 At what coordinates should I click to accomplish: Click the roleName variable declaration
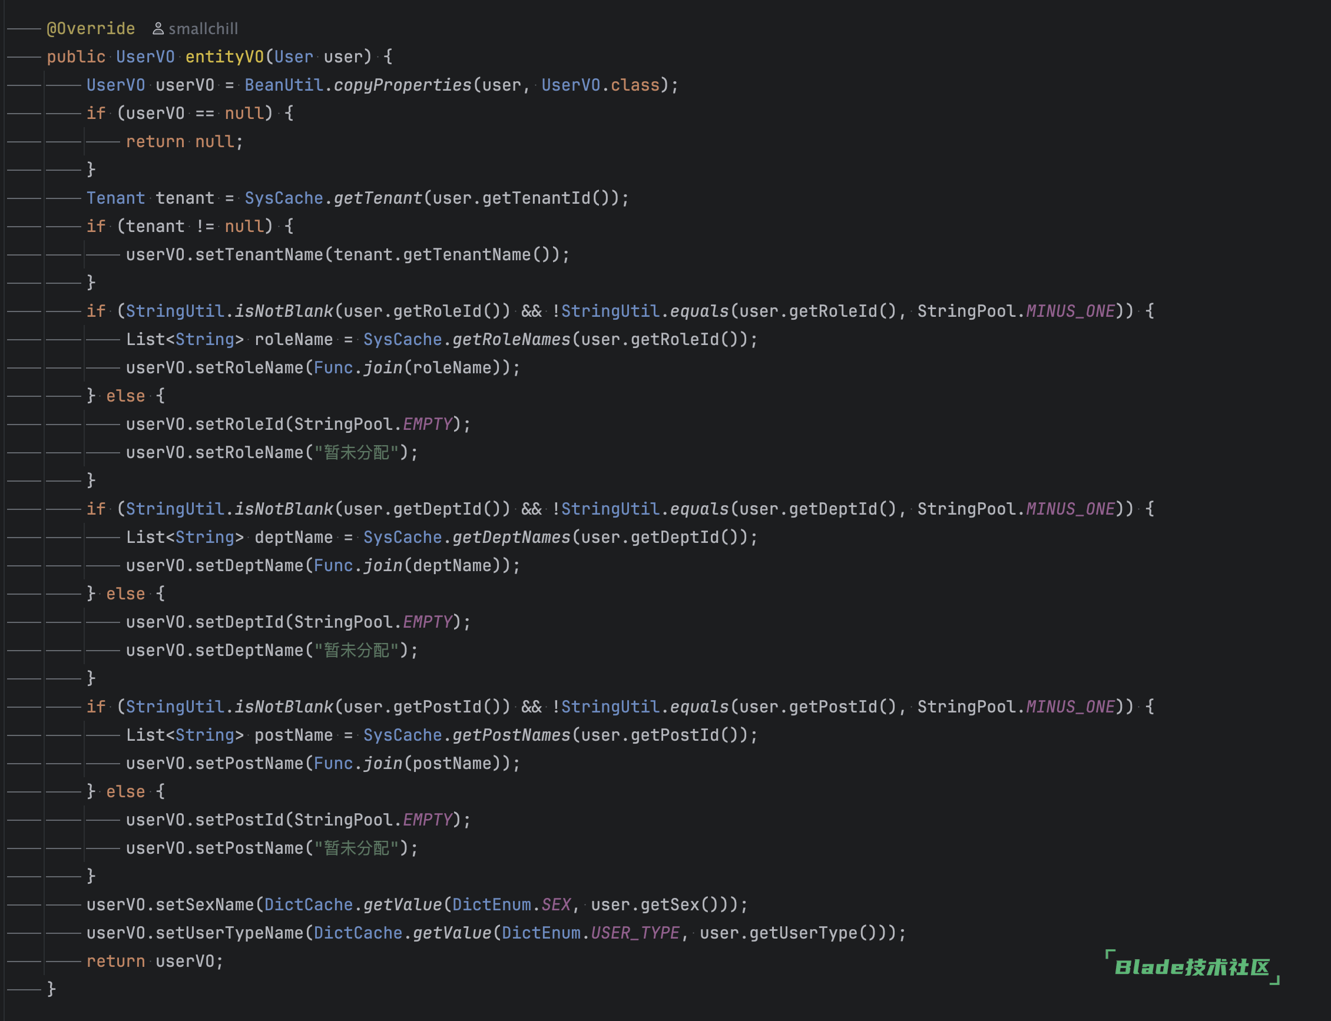coord(293,339)
